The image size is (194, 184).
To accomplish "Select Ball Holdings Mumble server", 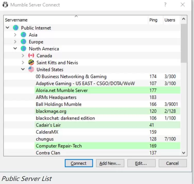I will click(x=107, y=104).
